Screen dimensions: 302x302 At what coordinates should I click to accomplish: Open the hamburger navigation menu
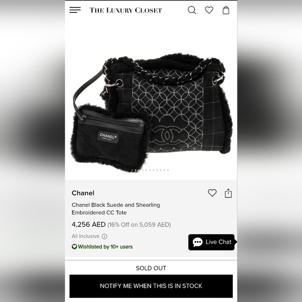coord(75,10)
